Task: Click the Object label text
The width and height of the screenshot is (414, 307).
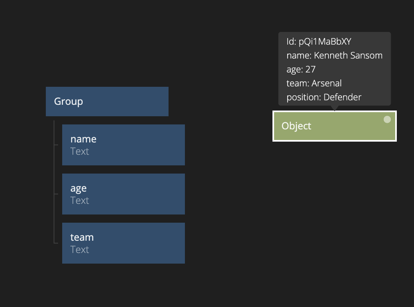Action: (x=296, y=126)
